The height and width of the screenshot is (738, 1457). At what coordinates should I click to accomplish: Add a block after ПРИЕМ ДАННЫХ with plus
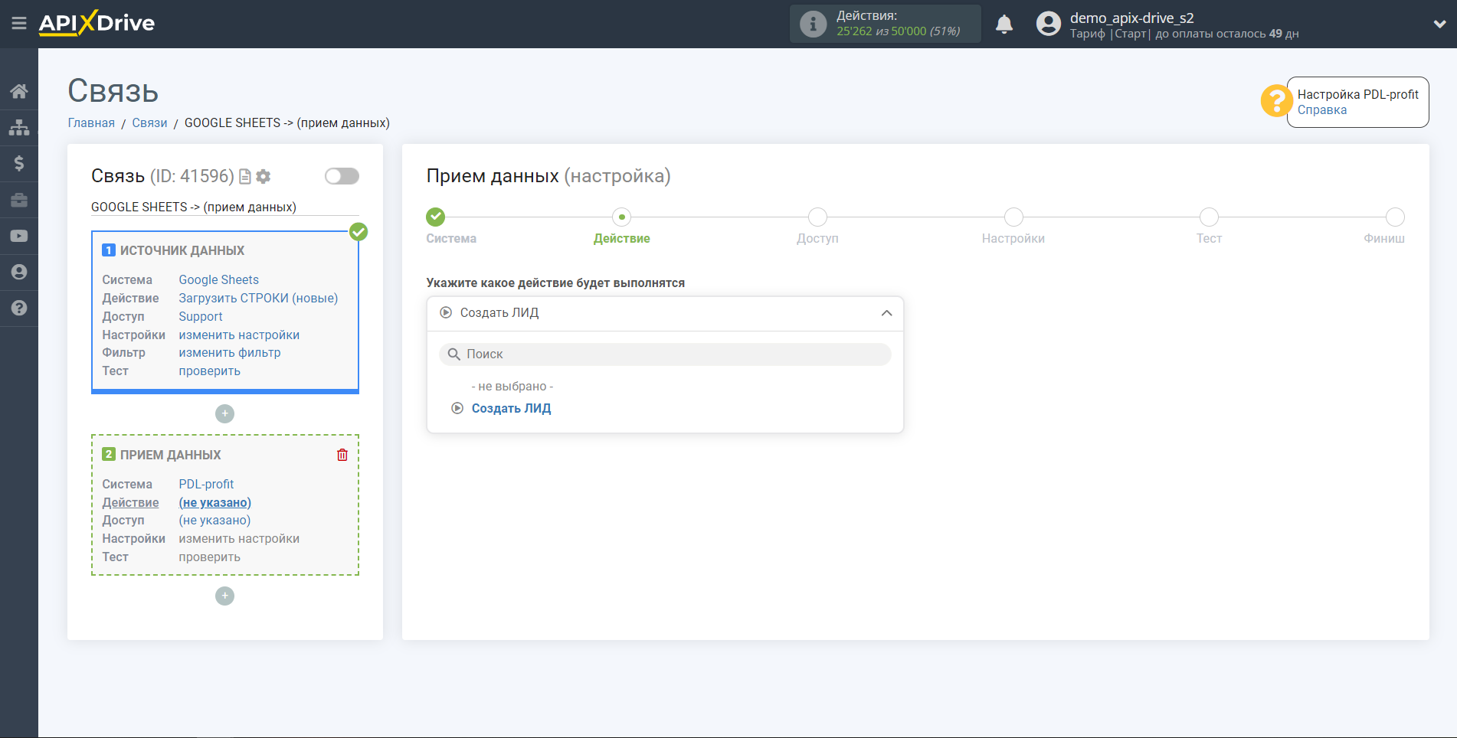[x=224, y=596]
